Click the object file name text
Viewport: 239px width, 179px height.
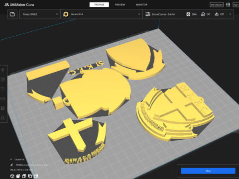tap(32, 165)
